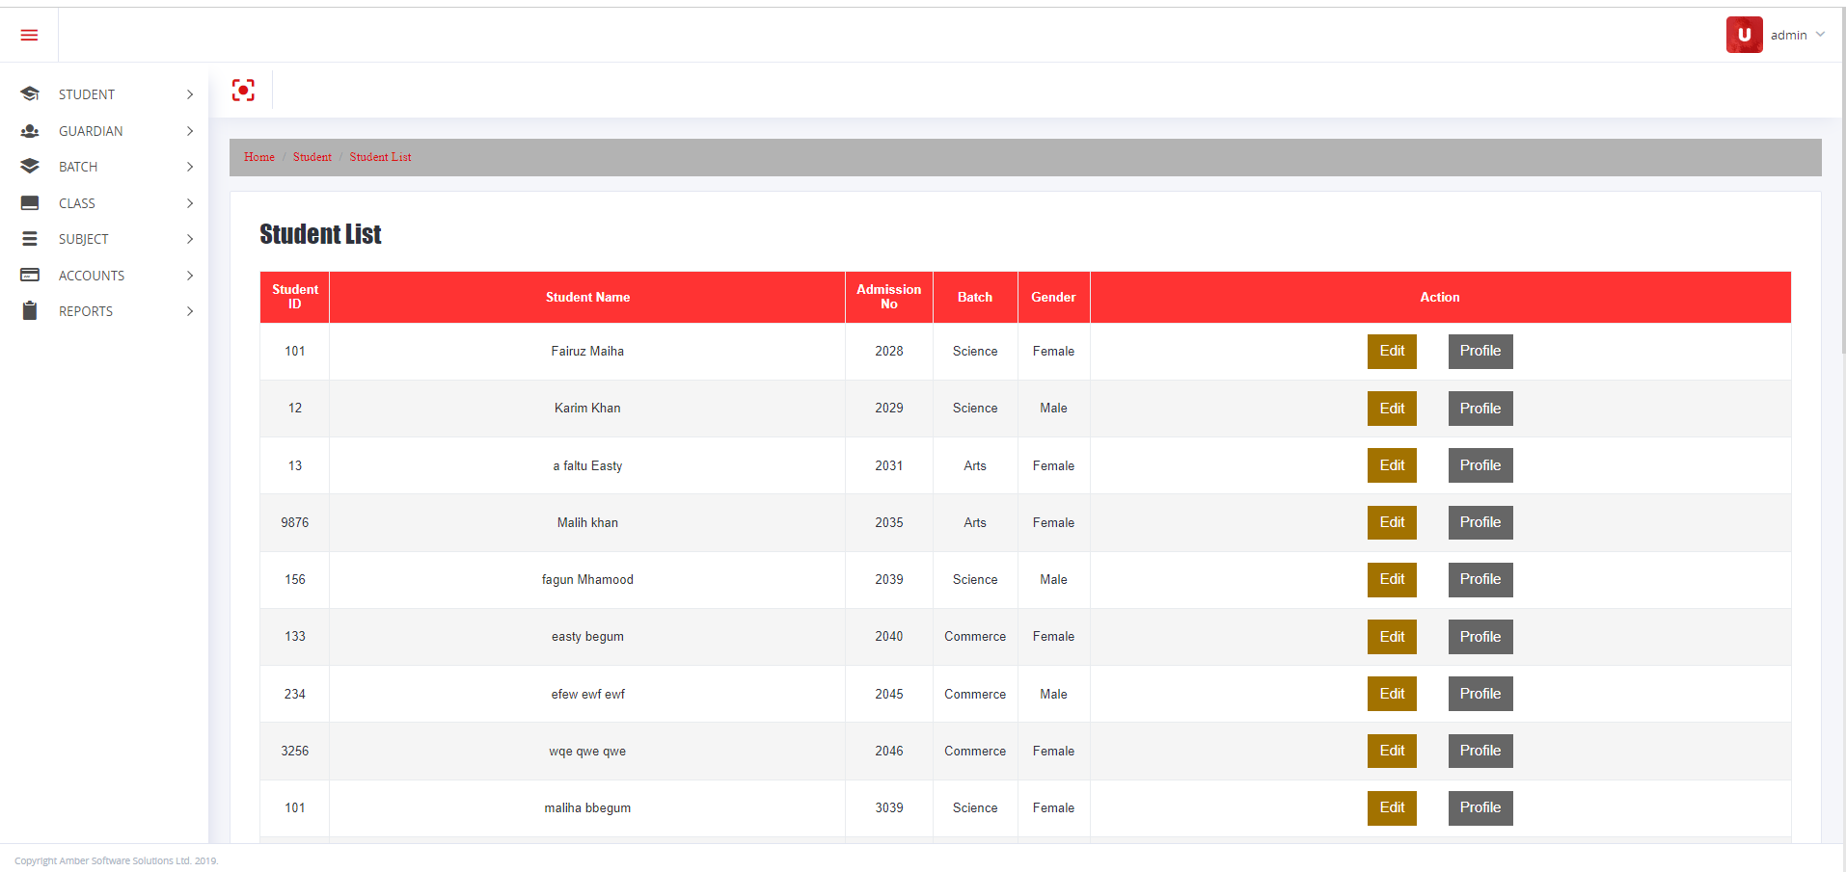Click the BATCH layers icon in sidebar

(x=29, y=166)
